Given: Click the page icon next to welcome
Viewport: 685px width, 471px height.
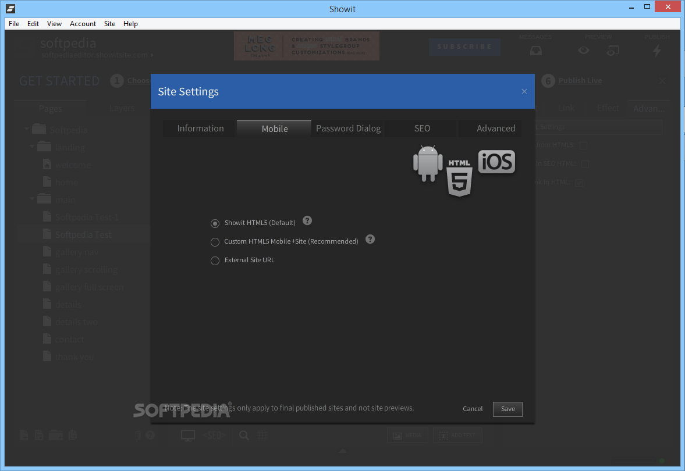Looking at the screenshot, I should click(47, 165).
